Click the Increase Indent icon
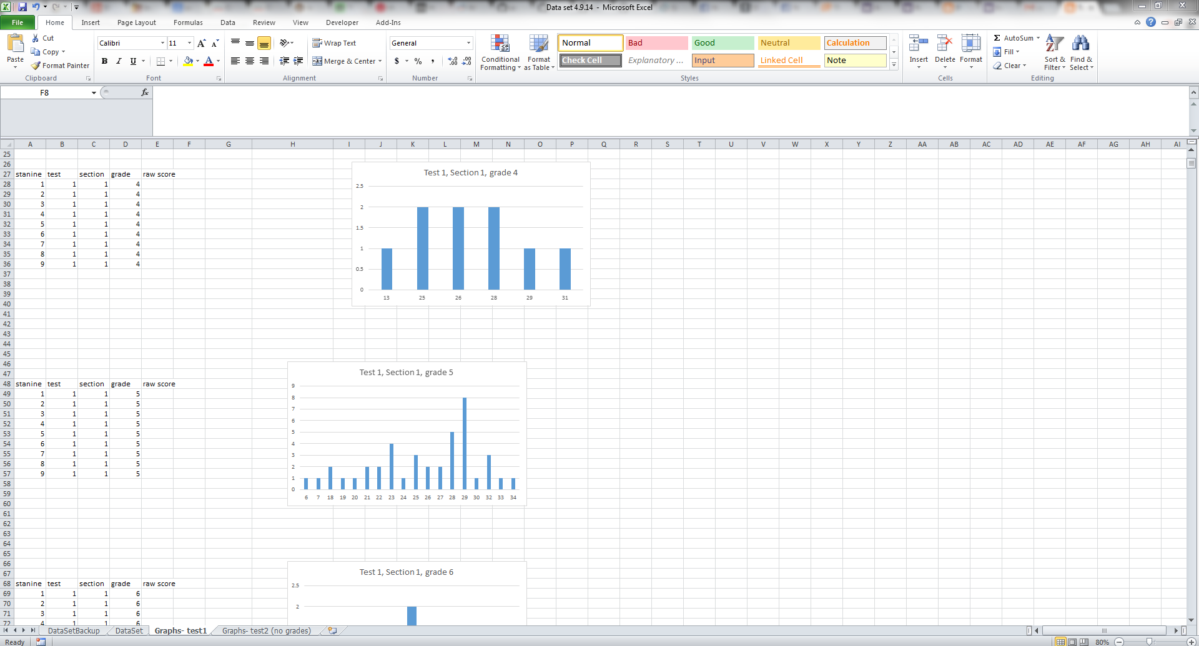Image resolution: width=1199 pixels, height=646 pixels. click(299, 61)
